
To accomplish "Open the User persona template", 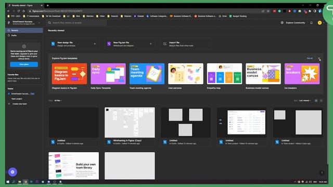I will pos(186,74).
